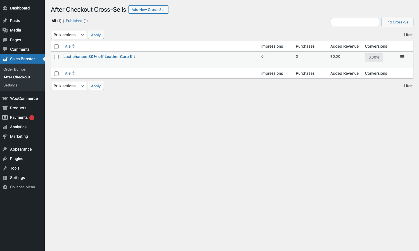Open Order Bumps submenu item

point(15,69)
